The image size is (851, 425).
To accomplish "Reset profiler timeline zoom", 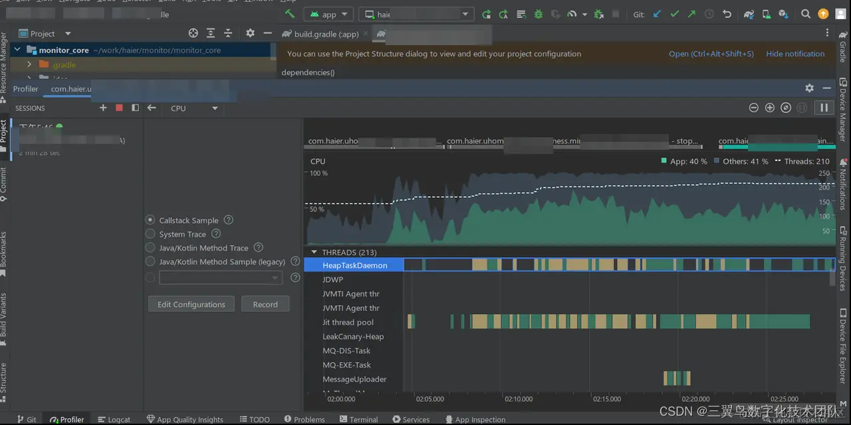I will pos(786,108).
